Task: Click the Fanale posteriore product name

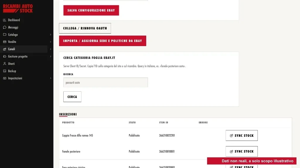Action: 71,151
